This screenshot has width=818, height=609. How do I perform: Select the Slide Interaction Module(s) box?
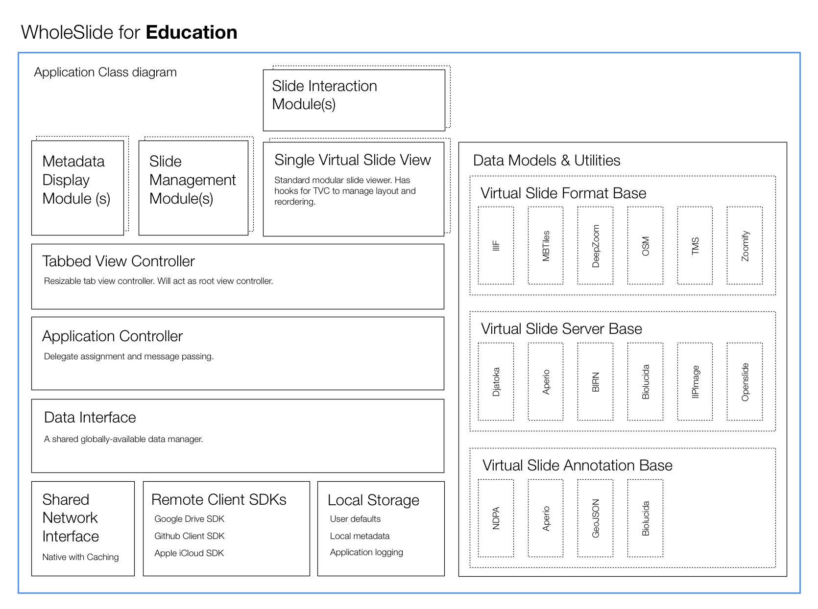(354, 100)
